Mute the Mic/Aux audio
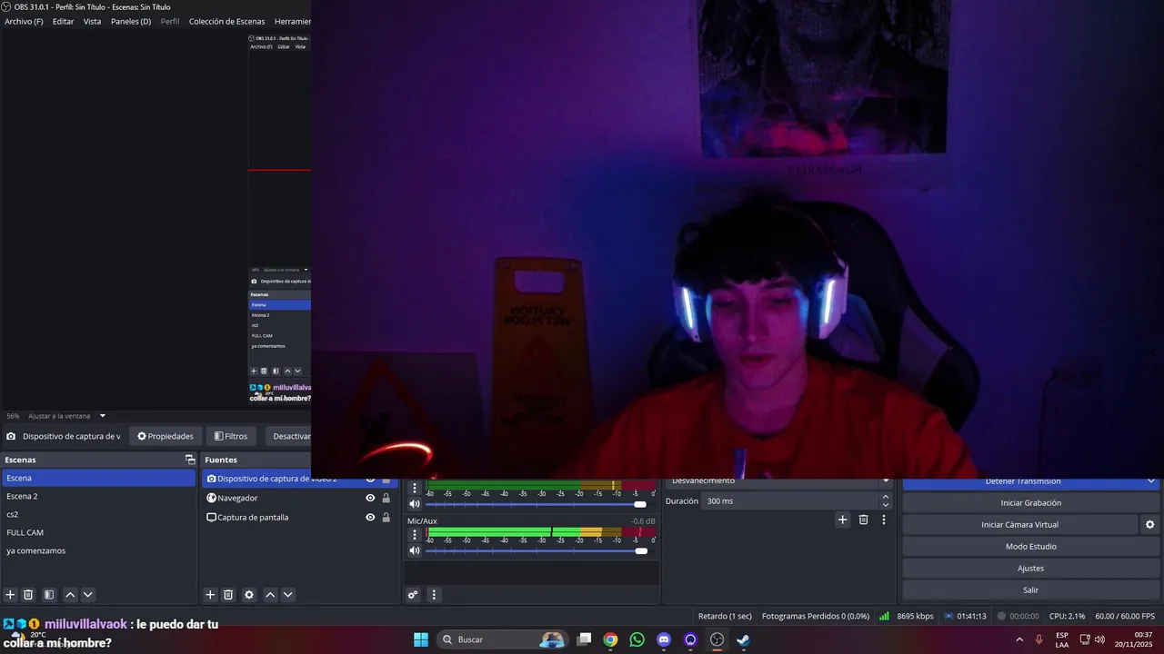 pyautogui.click(x=415, y=550)
